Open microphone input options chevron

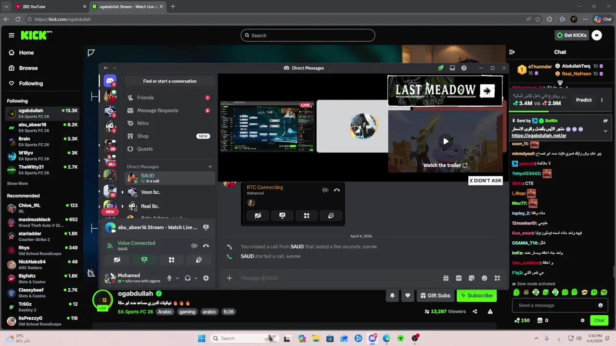click(x=177, y=278)
